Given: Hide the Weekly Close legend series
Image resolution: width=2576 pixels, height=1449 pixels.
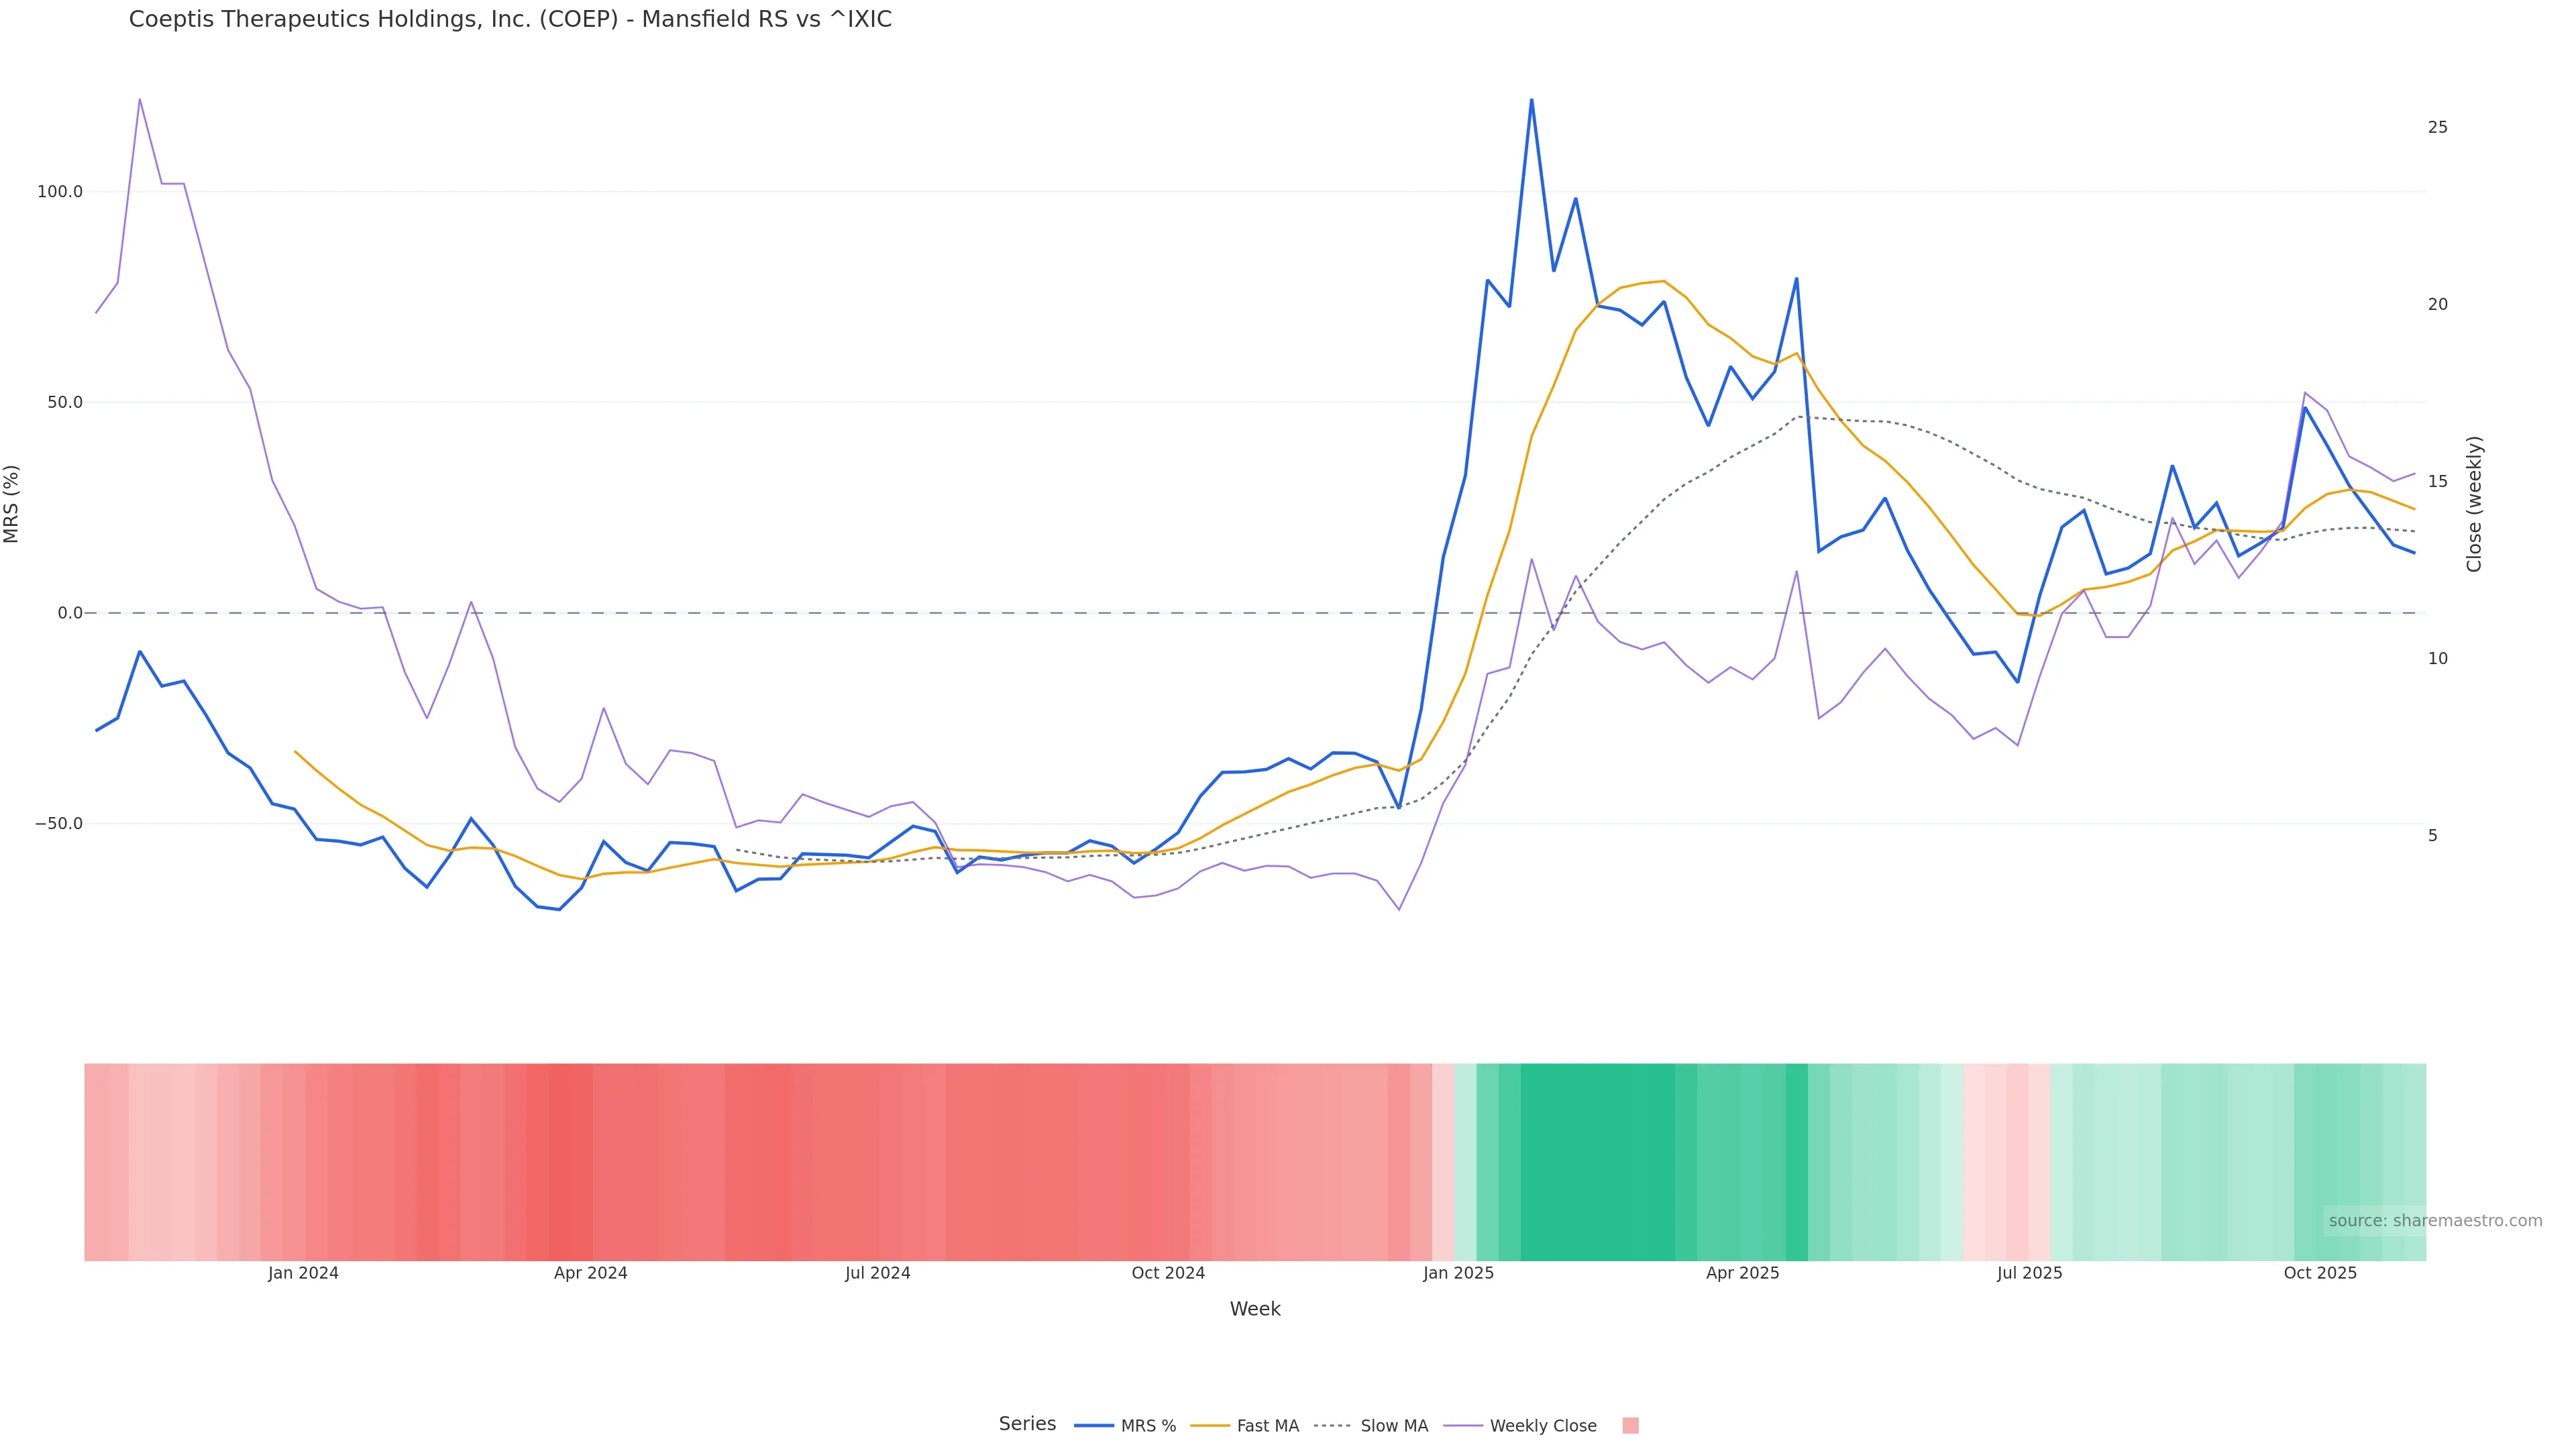Looking at the screenshot, I should 1542,1426.
